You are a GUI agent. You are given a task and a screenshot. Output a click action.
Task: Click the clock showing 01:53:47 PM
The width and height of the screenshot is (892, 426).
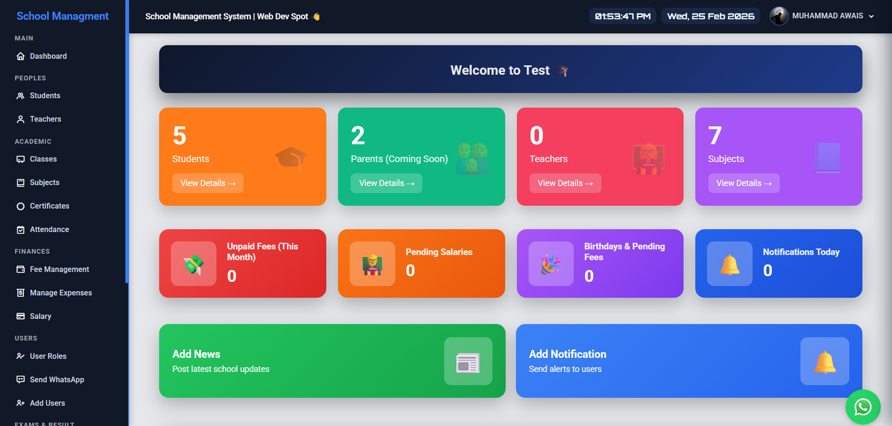coord(623,16)
